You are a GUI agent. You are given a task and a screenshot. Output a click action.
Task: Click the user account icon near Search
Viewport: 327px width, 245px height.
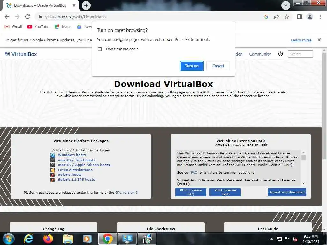tap(280, 54)
